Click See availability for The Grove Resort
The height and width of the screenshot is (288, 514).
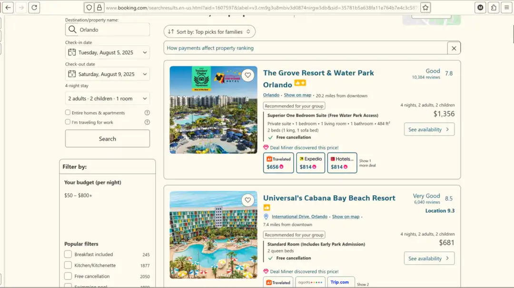click(429, 129)
